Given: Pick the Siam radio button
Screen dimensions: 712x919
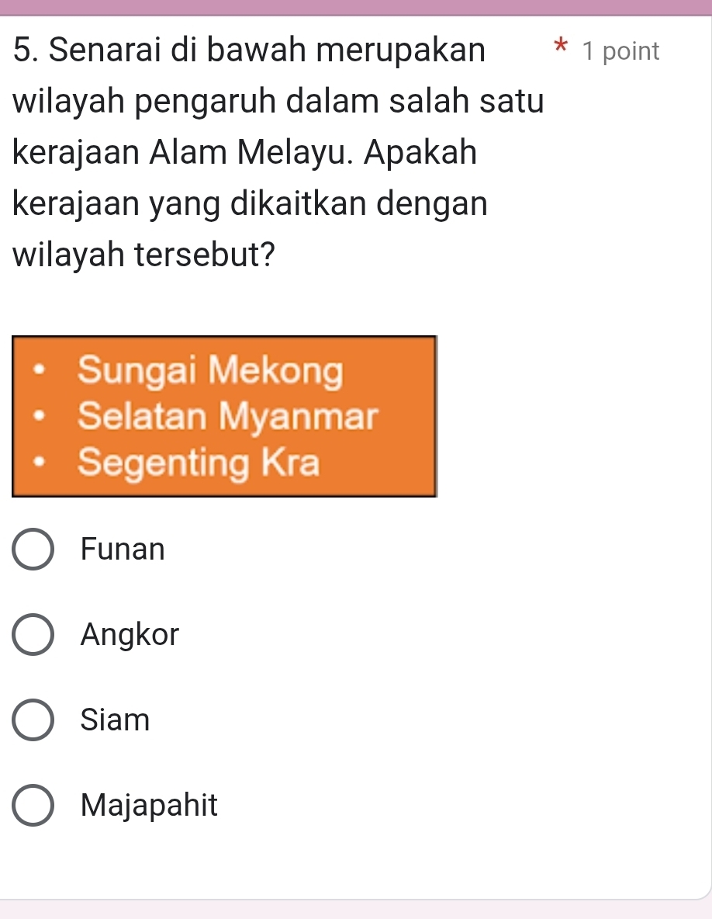Looking at the screenshot, I should coord(33,721).
